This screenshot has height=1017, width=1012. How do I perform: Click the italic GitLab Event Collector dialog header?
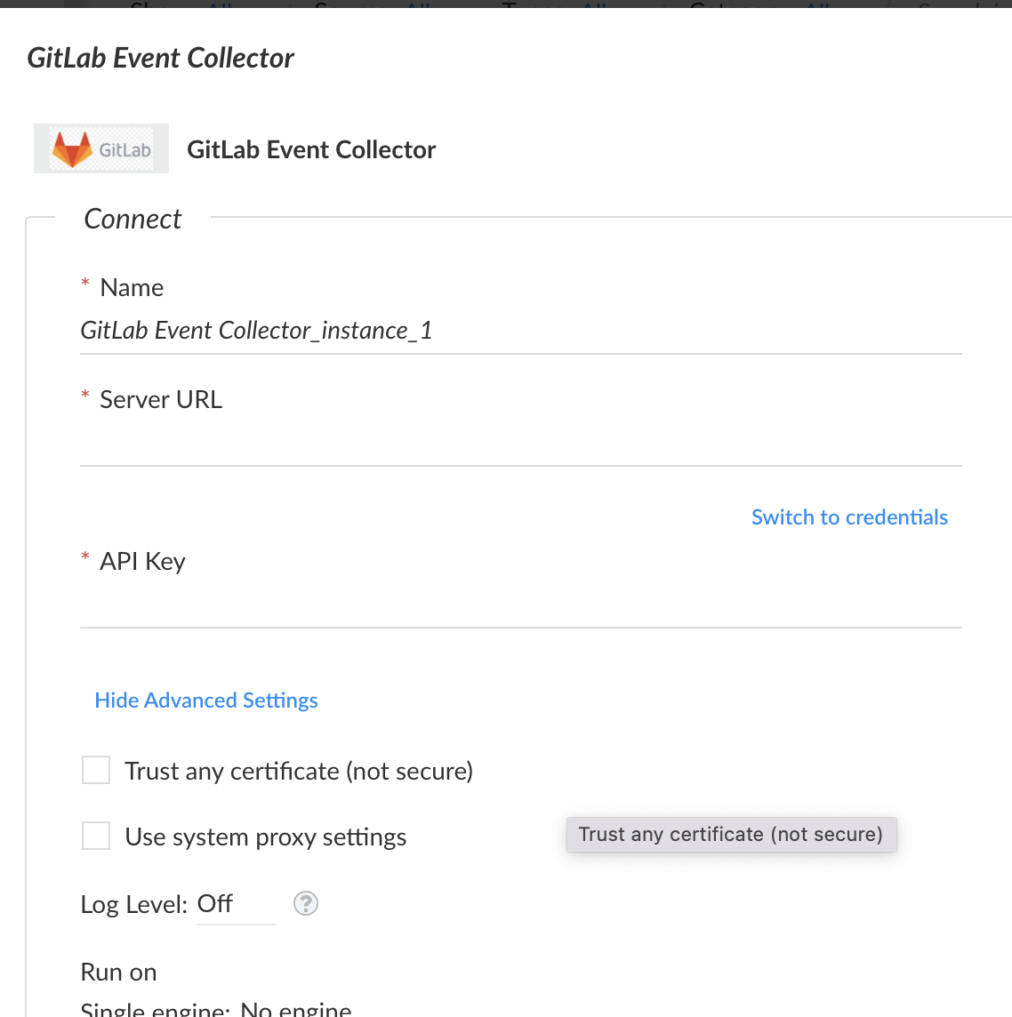(160, 59)
